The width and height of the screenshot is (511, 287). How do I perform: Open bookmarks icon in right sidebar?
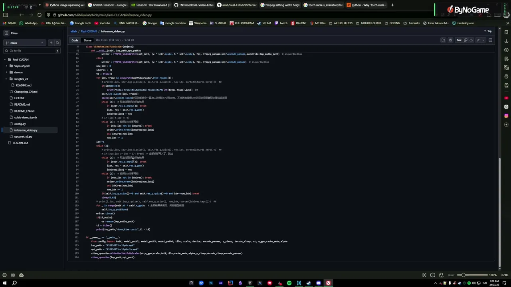click(506, 32)
